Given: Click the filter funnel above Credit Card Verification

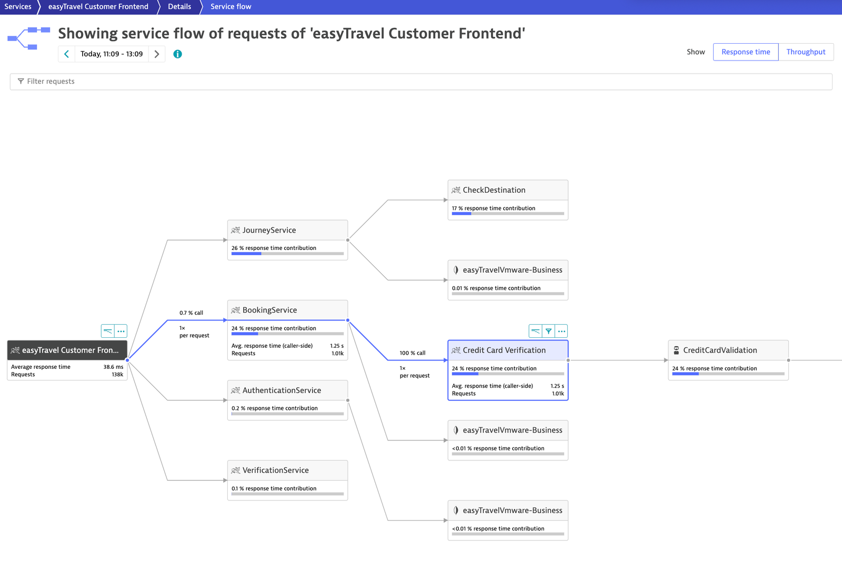Looking at the screenshot, I should coord(549,331).
